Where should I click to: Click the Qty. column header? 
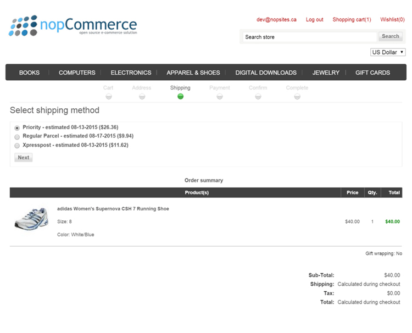(372, 192)
